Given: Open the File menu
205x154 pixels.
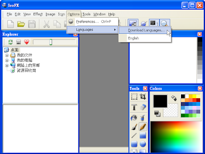Looking at the screenshot, I should 9,14.
